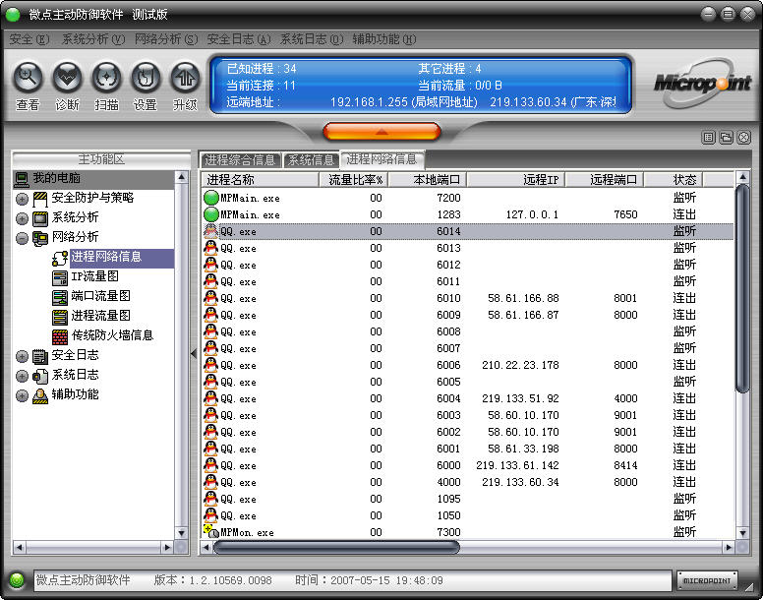The width and height of the screenshot is (763, 600).
Task: Open the 设置 hand toolbar icon
Action: (146, 77)
